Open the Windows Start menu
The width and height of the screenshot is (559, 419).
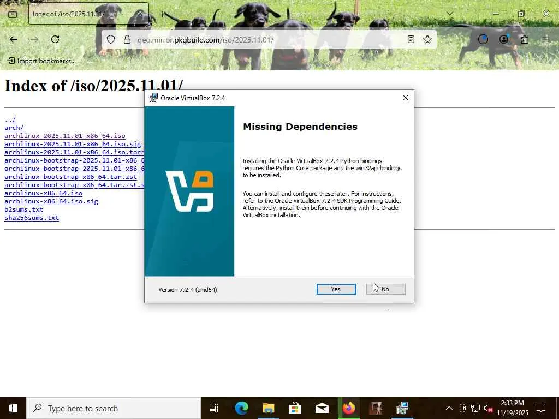click(13, 408)
